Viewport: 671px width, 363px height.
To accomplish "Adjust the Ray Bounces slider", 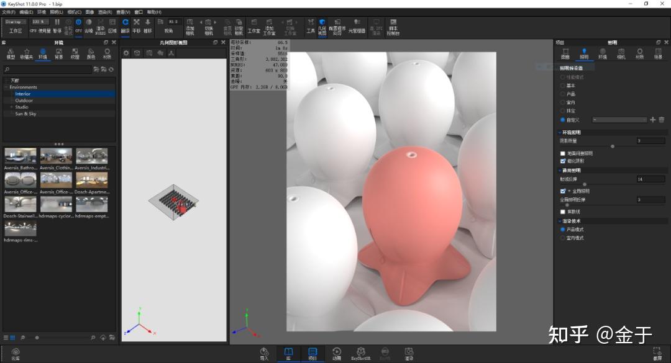I will tap(584, 184).
